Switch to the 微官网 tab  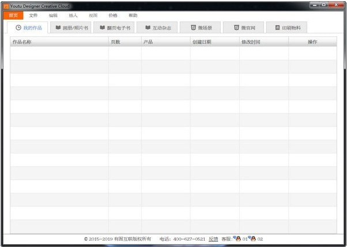243,28
